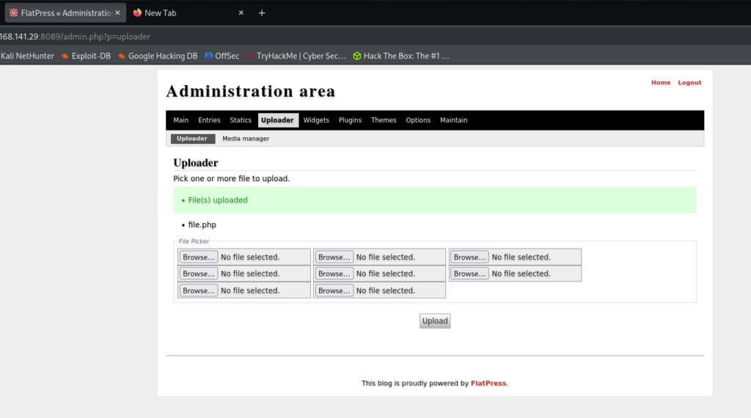Click the Logout link
The width and height of the screenshot is (751, 418).
point(689,83)
